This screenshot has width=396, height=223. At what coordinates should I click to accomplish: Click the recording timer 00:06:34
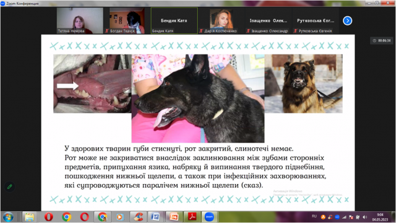click(x=382, y=40)
